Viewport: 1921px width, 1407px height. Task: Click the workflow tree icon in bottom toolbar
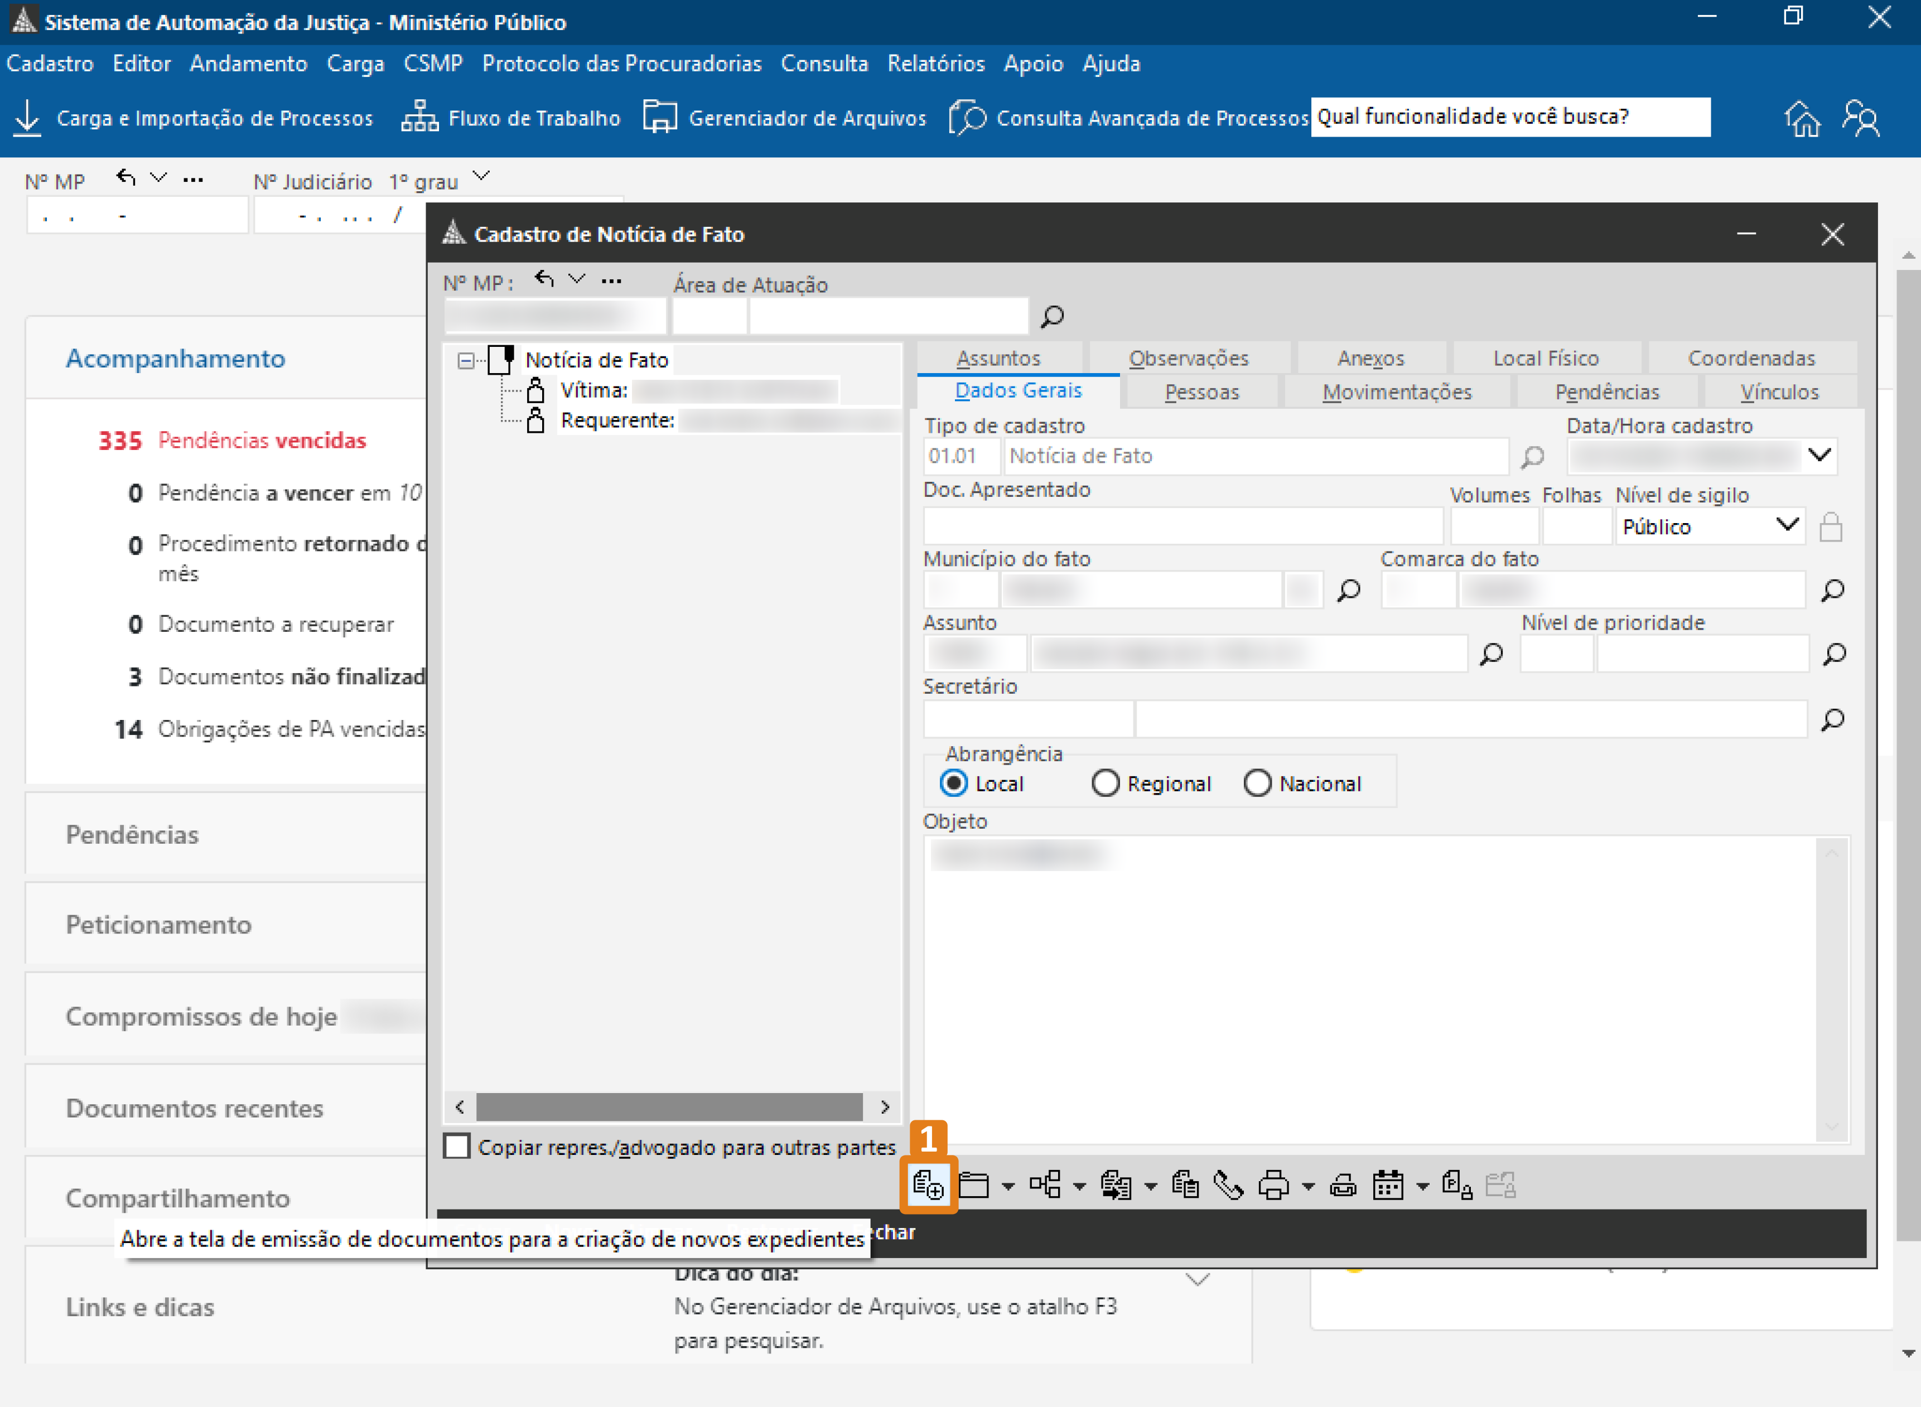coord(1045,1184)
